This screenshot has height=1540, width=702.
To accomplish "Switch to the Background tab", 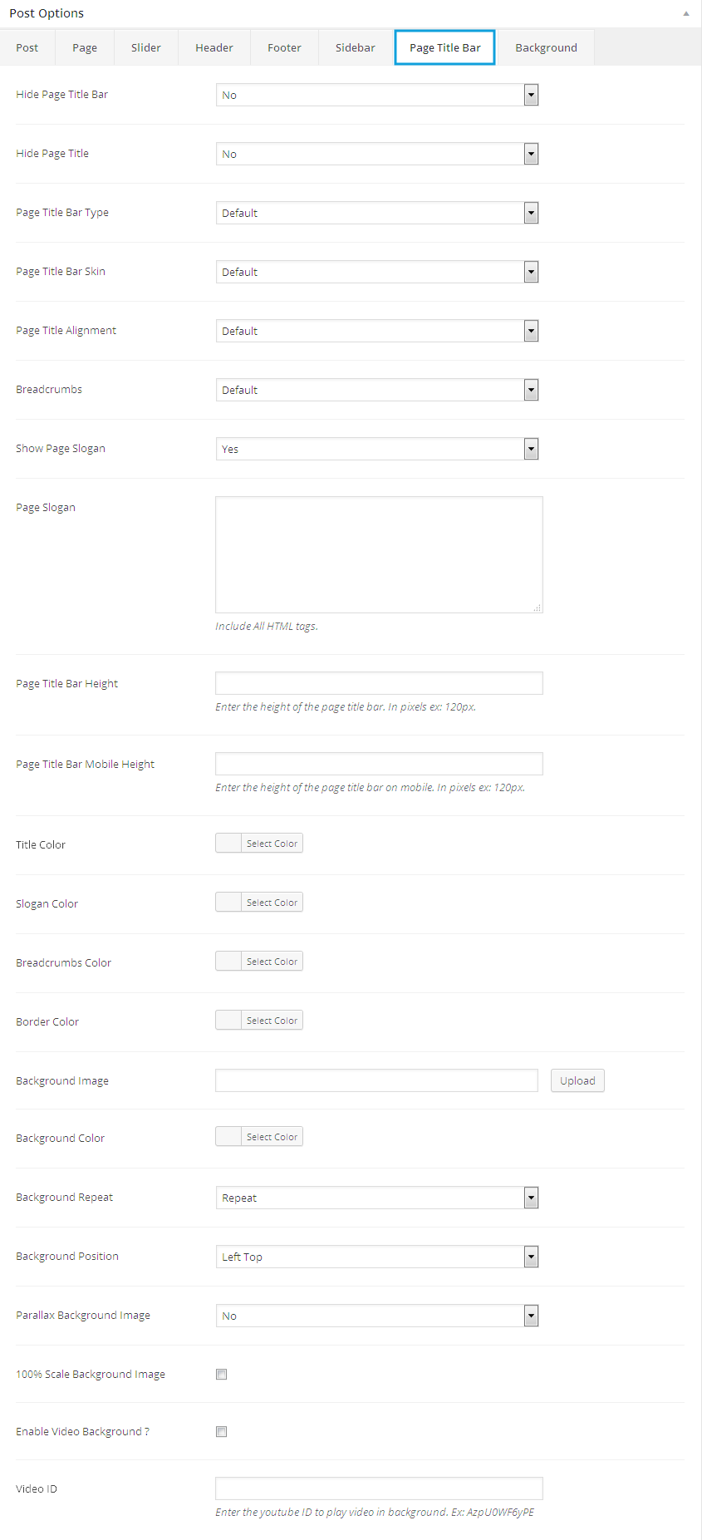I will coord(546,48).
